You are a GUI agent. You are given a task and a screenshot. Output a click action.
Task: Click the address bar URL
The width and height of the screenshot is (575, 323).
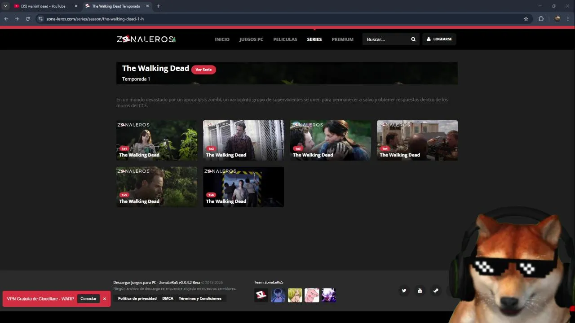click(95, 19)
